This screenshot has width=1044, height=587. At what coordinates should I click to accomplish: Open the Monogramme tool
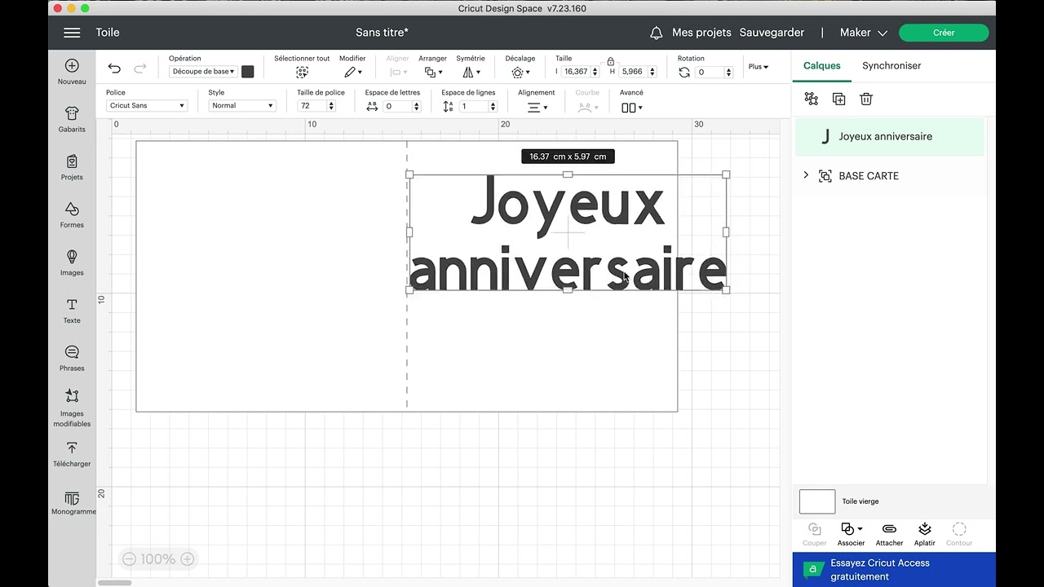coord(72,503)
